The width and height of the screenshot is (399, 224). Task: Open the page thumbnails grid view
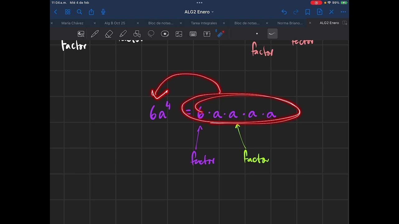pos(68,12)
